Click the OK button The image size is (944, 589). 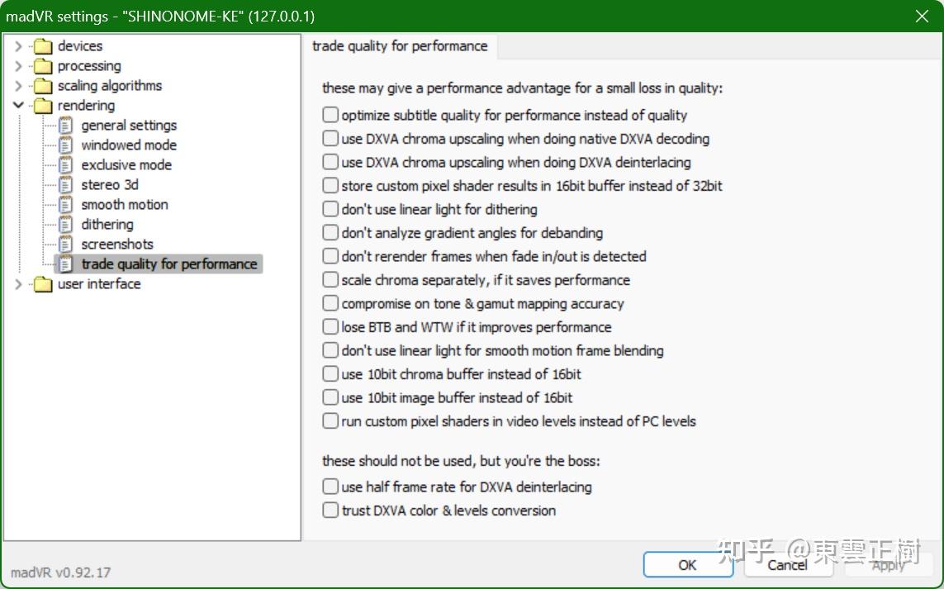pos(687,565)
